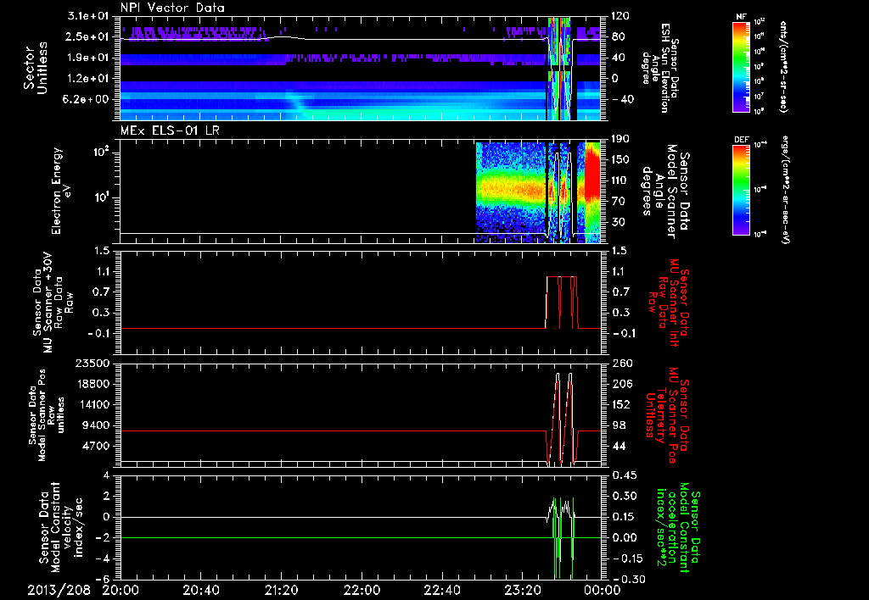
Task: Click the '9400' scanner position tick value
Action: 96,425
